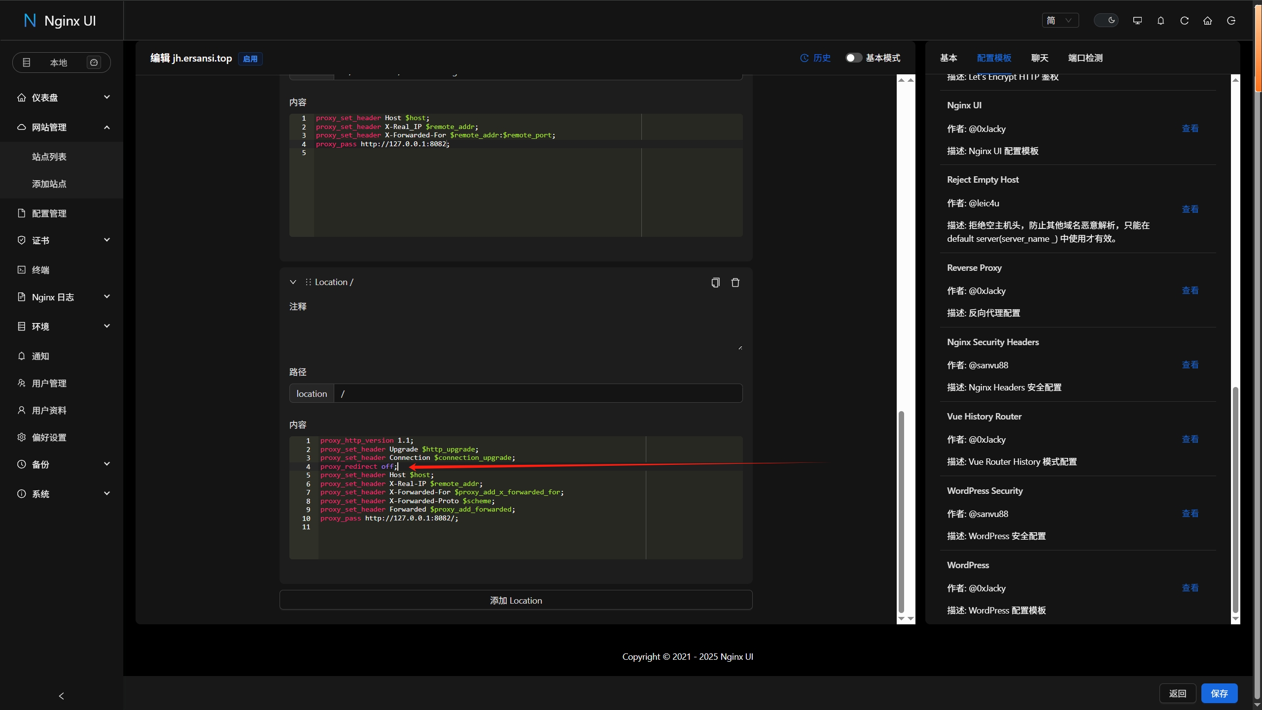Viewport: 1262px width, 710px height.
Task: Open the language selector dropdown
Action: coord(1060,20)
